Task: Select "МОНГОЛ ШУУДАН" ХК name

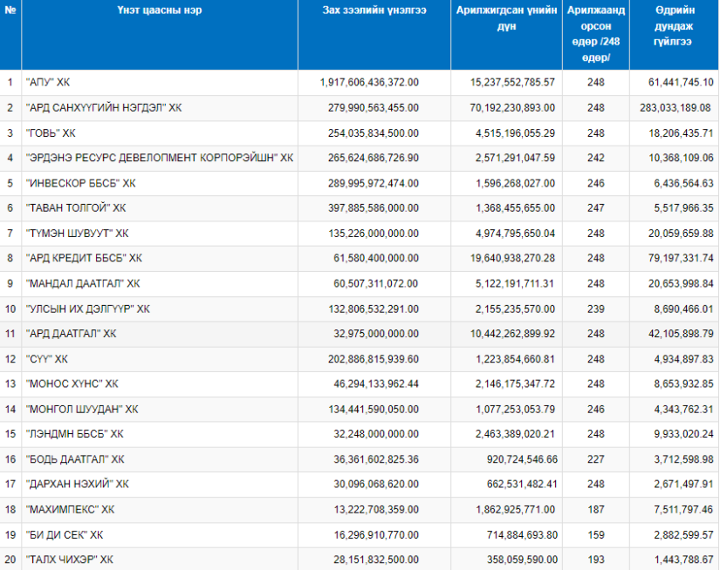Action: click(x=82, y=410)
